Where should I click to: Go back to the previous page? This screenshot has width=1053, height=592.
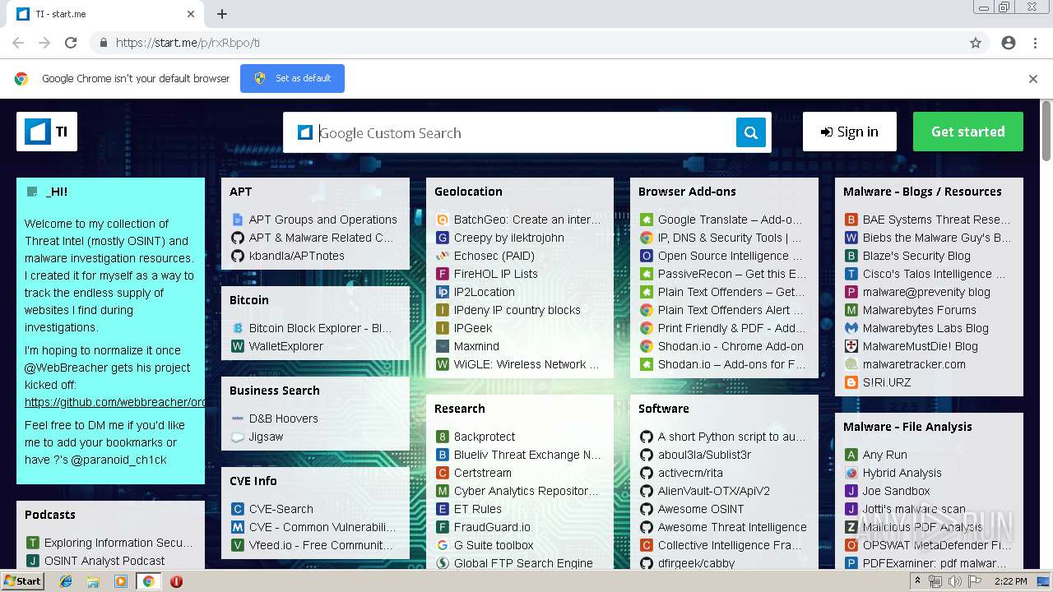(18, 43)
